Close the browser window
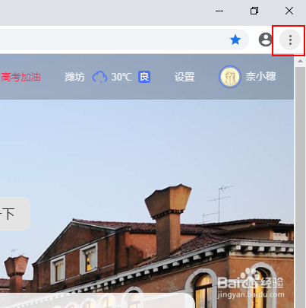Screen dimensions: 306x308 (289, 11)
